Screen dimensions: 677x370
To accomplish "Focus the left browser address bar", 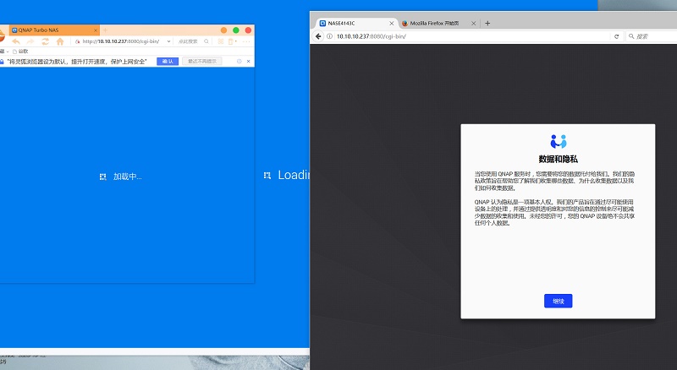I will pos(120,41).
